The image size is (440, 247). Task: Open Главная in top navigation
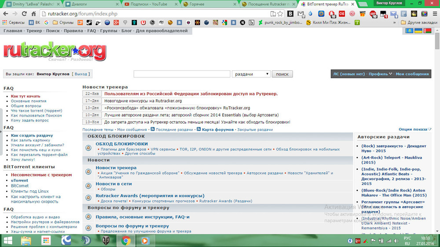[x=13, y=31]
